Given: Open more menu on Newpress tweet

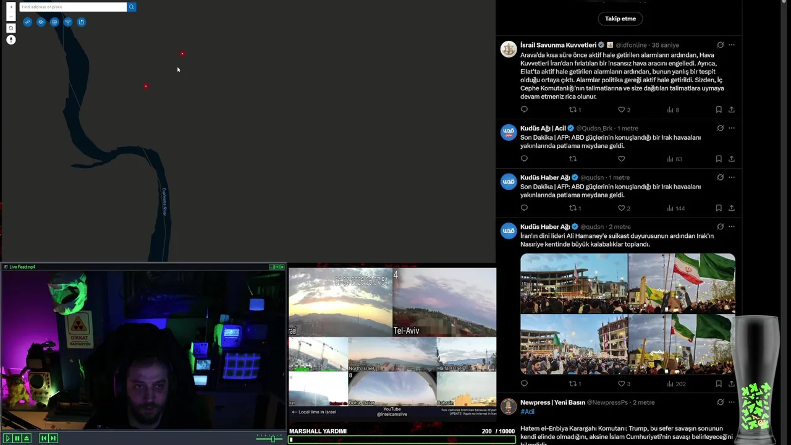Looking at the screenshot, I should 732,402.
